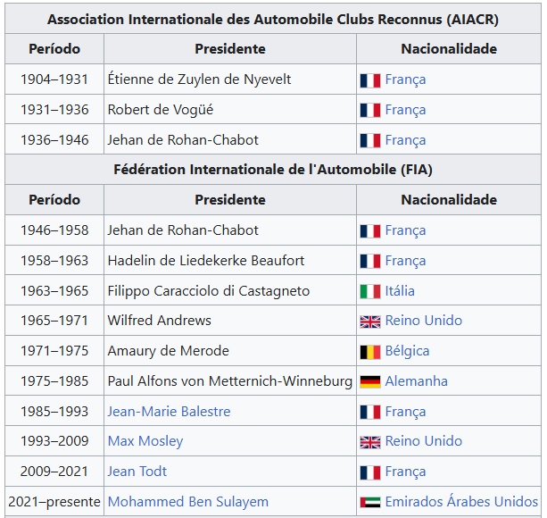Click Reino Unido link in 1965–1971 row
Image resolution: width=547 pixels, height=518 pixels.
[423, 321]
